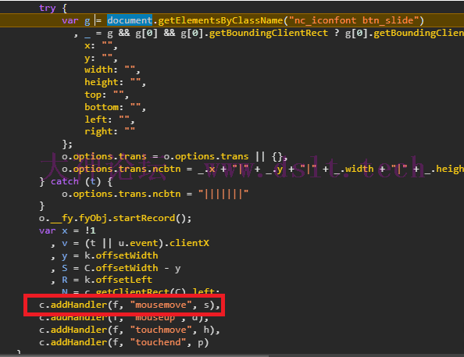Click 'var g' declaration
Screen dimensions: 464x357
(x=76, y=20)
